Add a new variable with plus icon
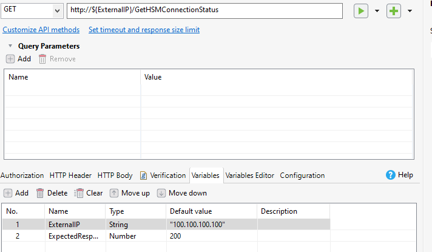Screen dimensions: 432x252 click(16, 193)
